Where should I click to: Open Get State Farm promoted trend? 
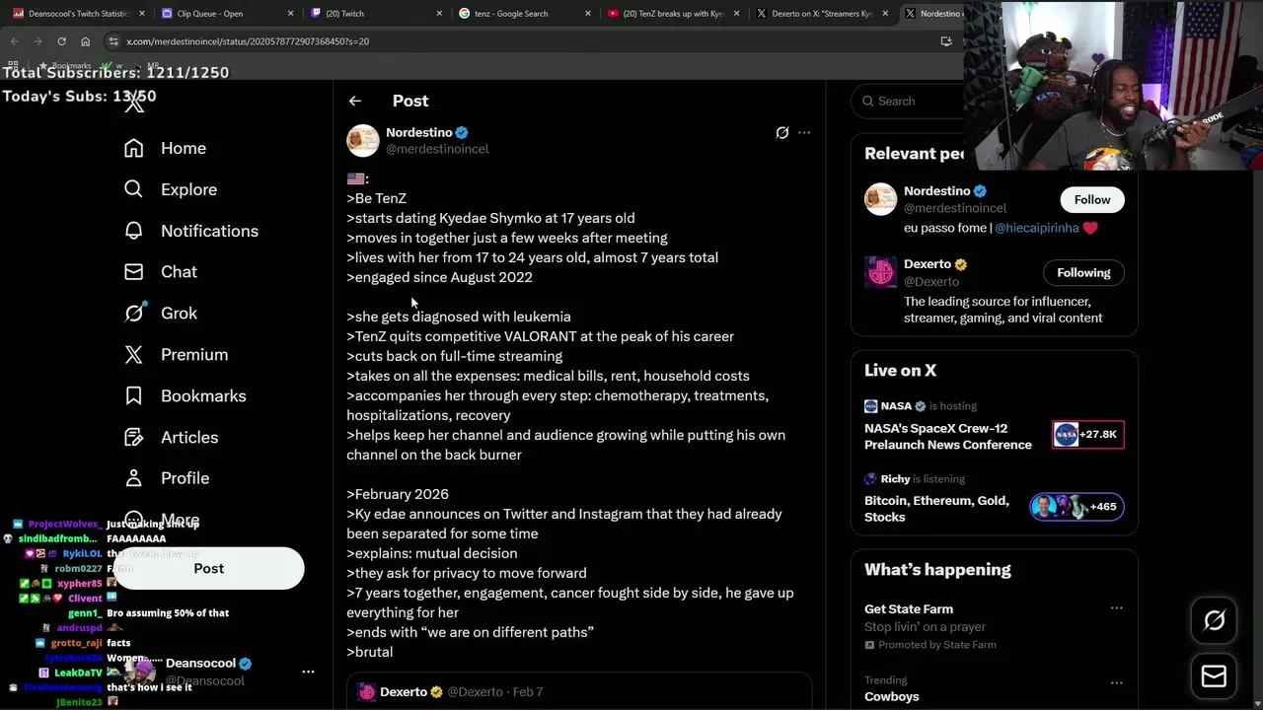[x=909, y=609]
